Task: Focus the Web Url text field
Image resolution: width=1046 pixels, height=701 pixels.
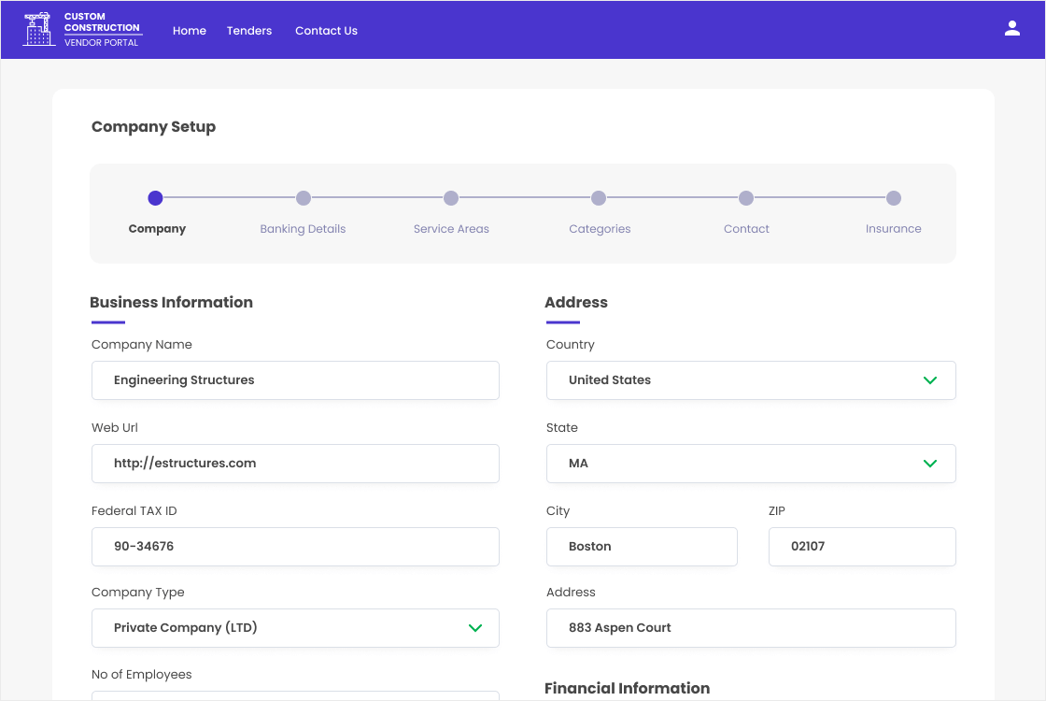Action: click(295, 464)
